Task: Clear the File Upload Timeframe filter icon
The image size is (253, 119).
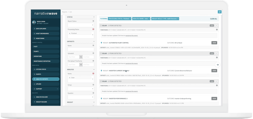Action: click(x=93, y=61)
